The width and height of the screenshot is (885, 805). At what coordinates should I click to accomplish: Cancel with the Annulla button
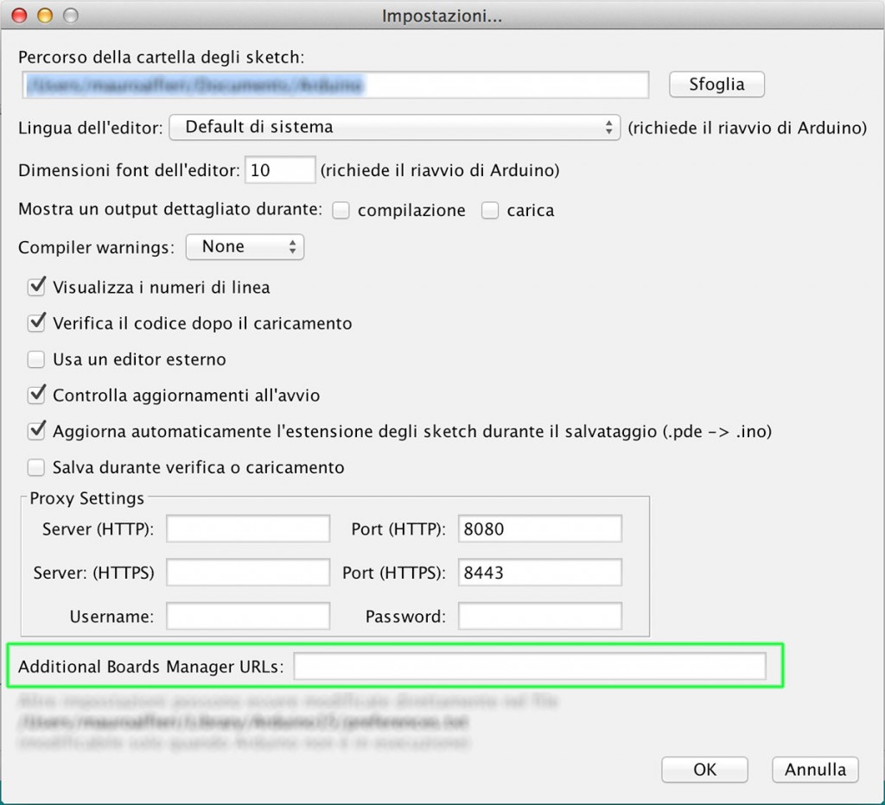click(x=815, y=770)
